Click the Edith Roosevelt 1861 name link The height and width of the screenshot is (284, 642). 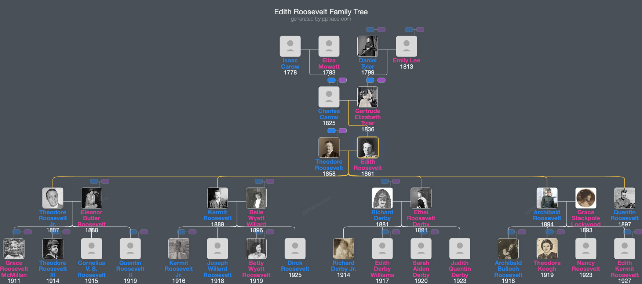point(368,165)
